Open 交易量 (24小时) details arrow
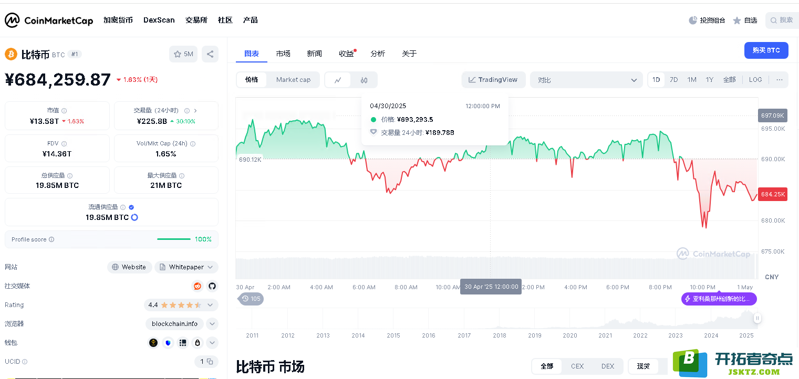Viewport: 799px width, 379px height. tap(195, 111)
